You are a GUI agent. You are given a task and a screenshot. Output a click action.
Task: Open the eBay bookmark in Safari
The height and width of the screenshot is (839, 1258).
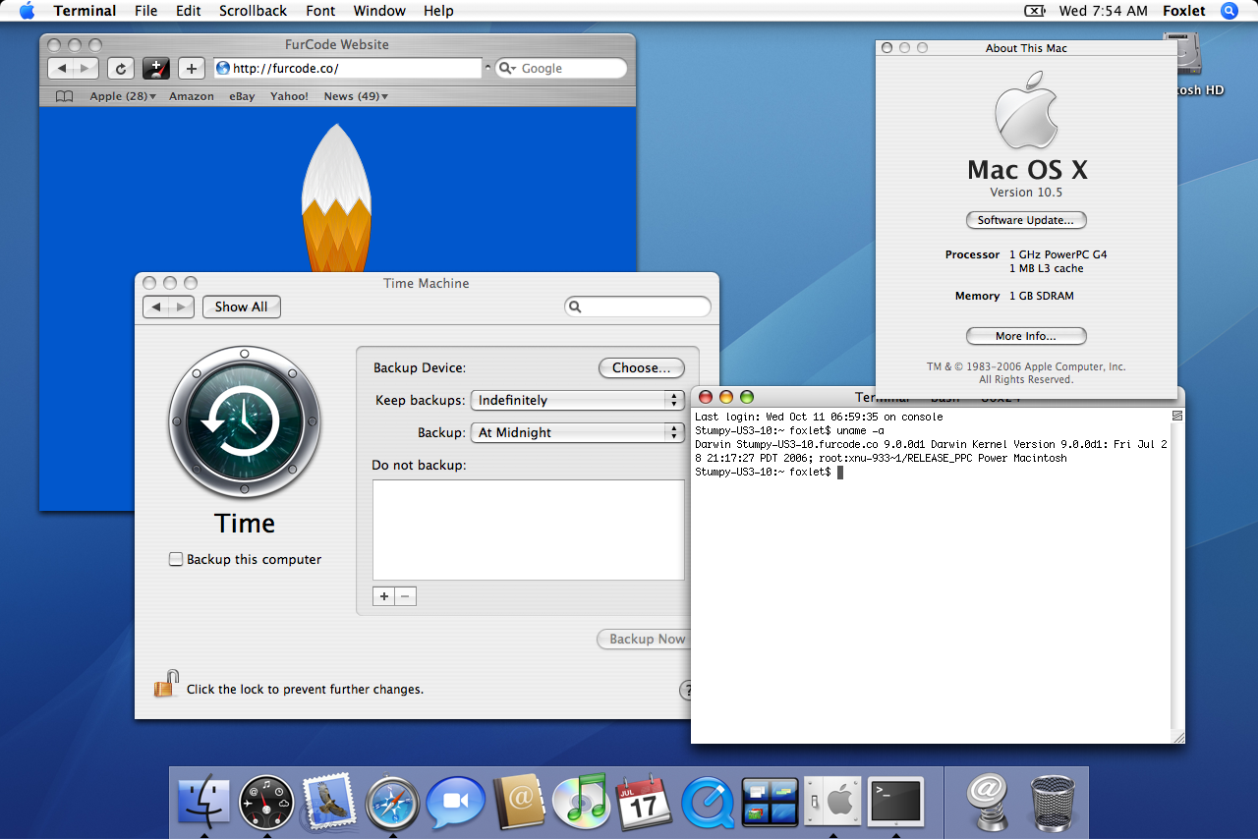242,96
